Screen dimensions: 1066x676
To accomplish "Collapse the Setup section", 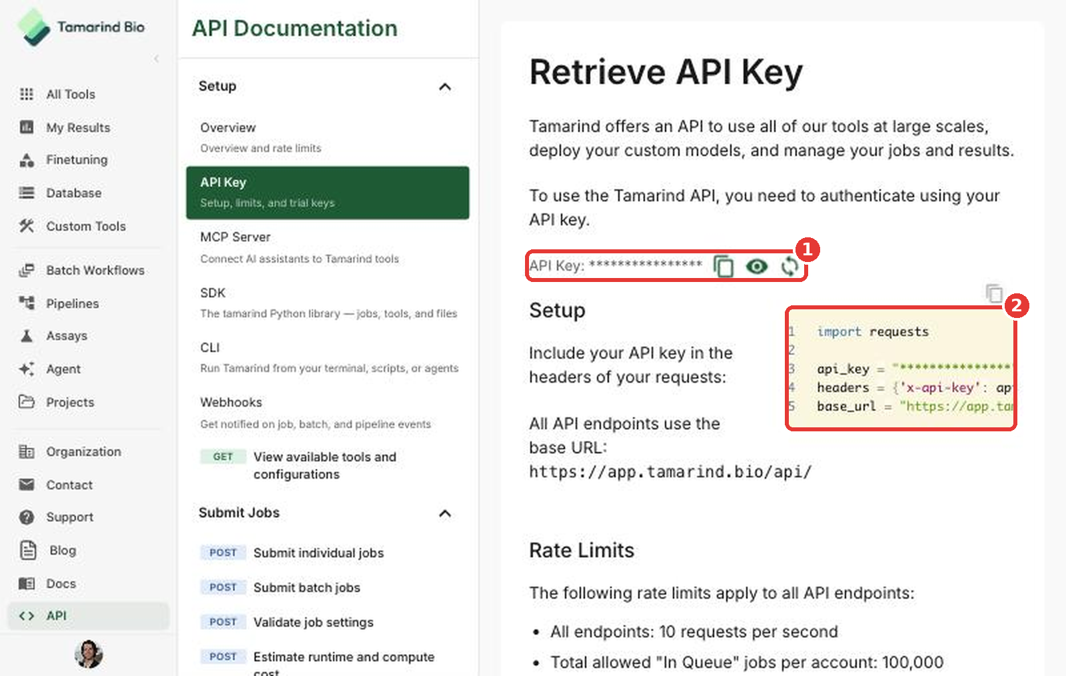I will 445,87.
